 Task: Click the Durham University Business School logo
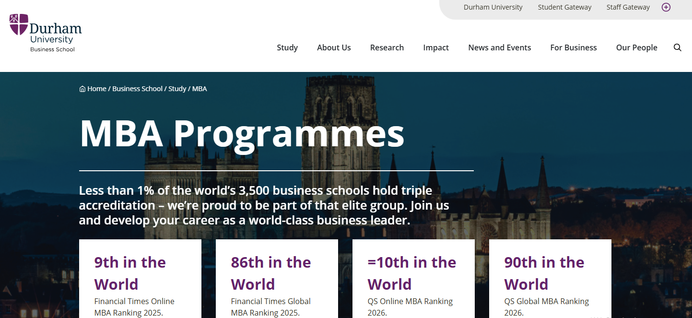click(45, 33)
